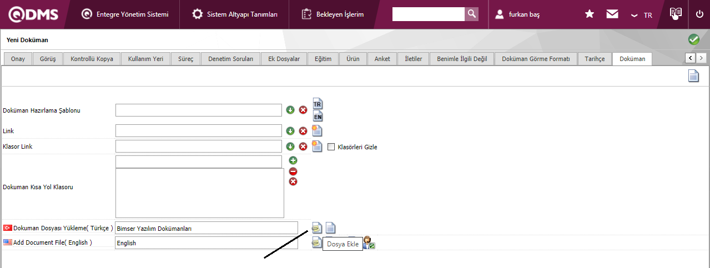Screen dimensions: 710x268
Task: Switch to the Kontrollü Kopya tab
Action: [x=92, y=59]
